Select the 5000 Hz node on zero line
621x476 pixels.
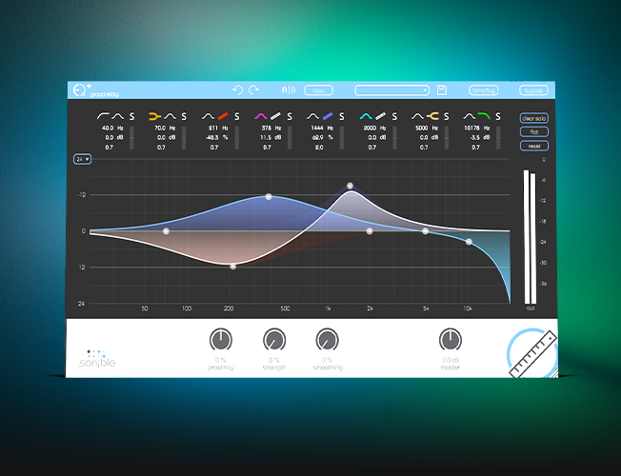coord(426,231)
